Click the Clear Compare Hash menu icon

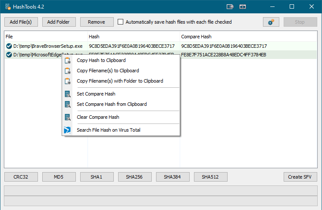67,117
